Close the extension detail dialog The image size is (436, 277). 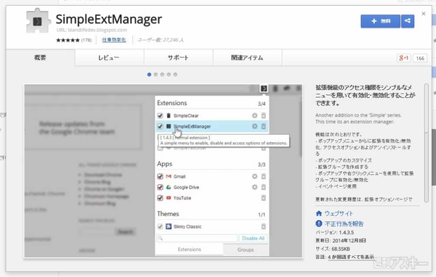click(x=424, y=14)
